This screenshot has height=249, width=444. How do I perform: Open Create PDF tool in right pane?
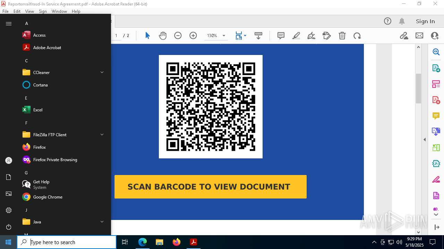(436, 100)
